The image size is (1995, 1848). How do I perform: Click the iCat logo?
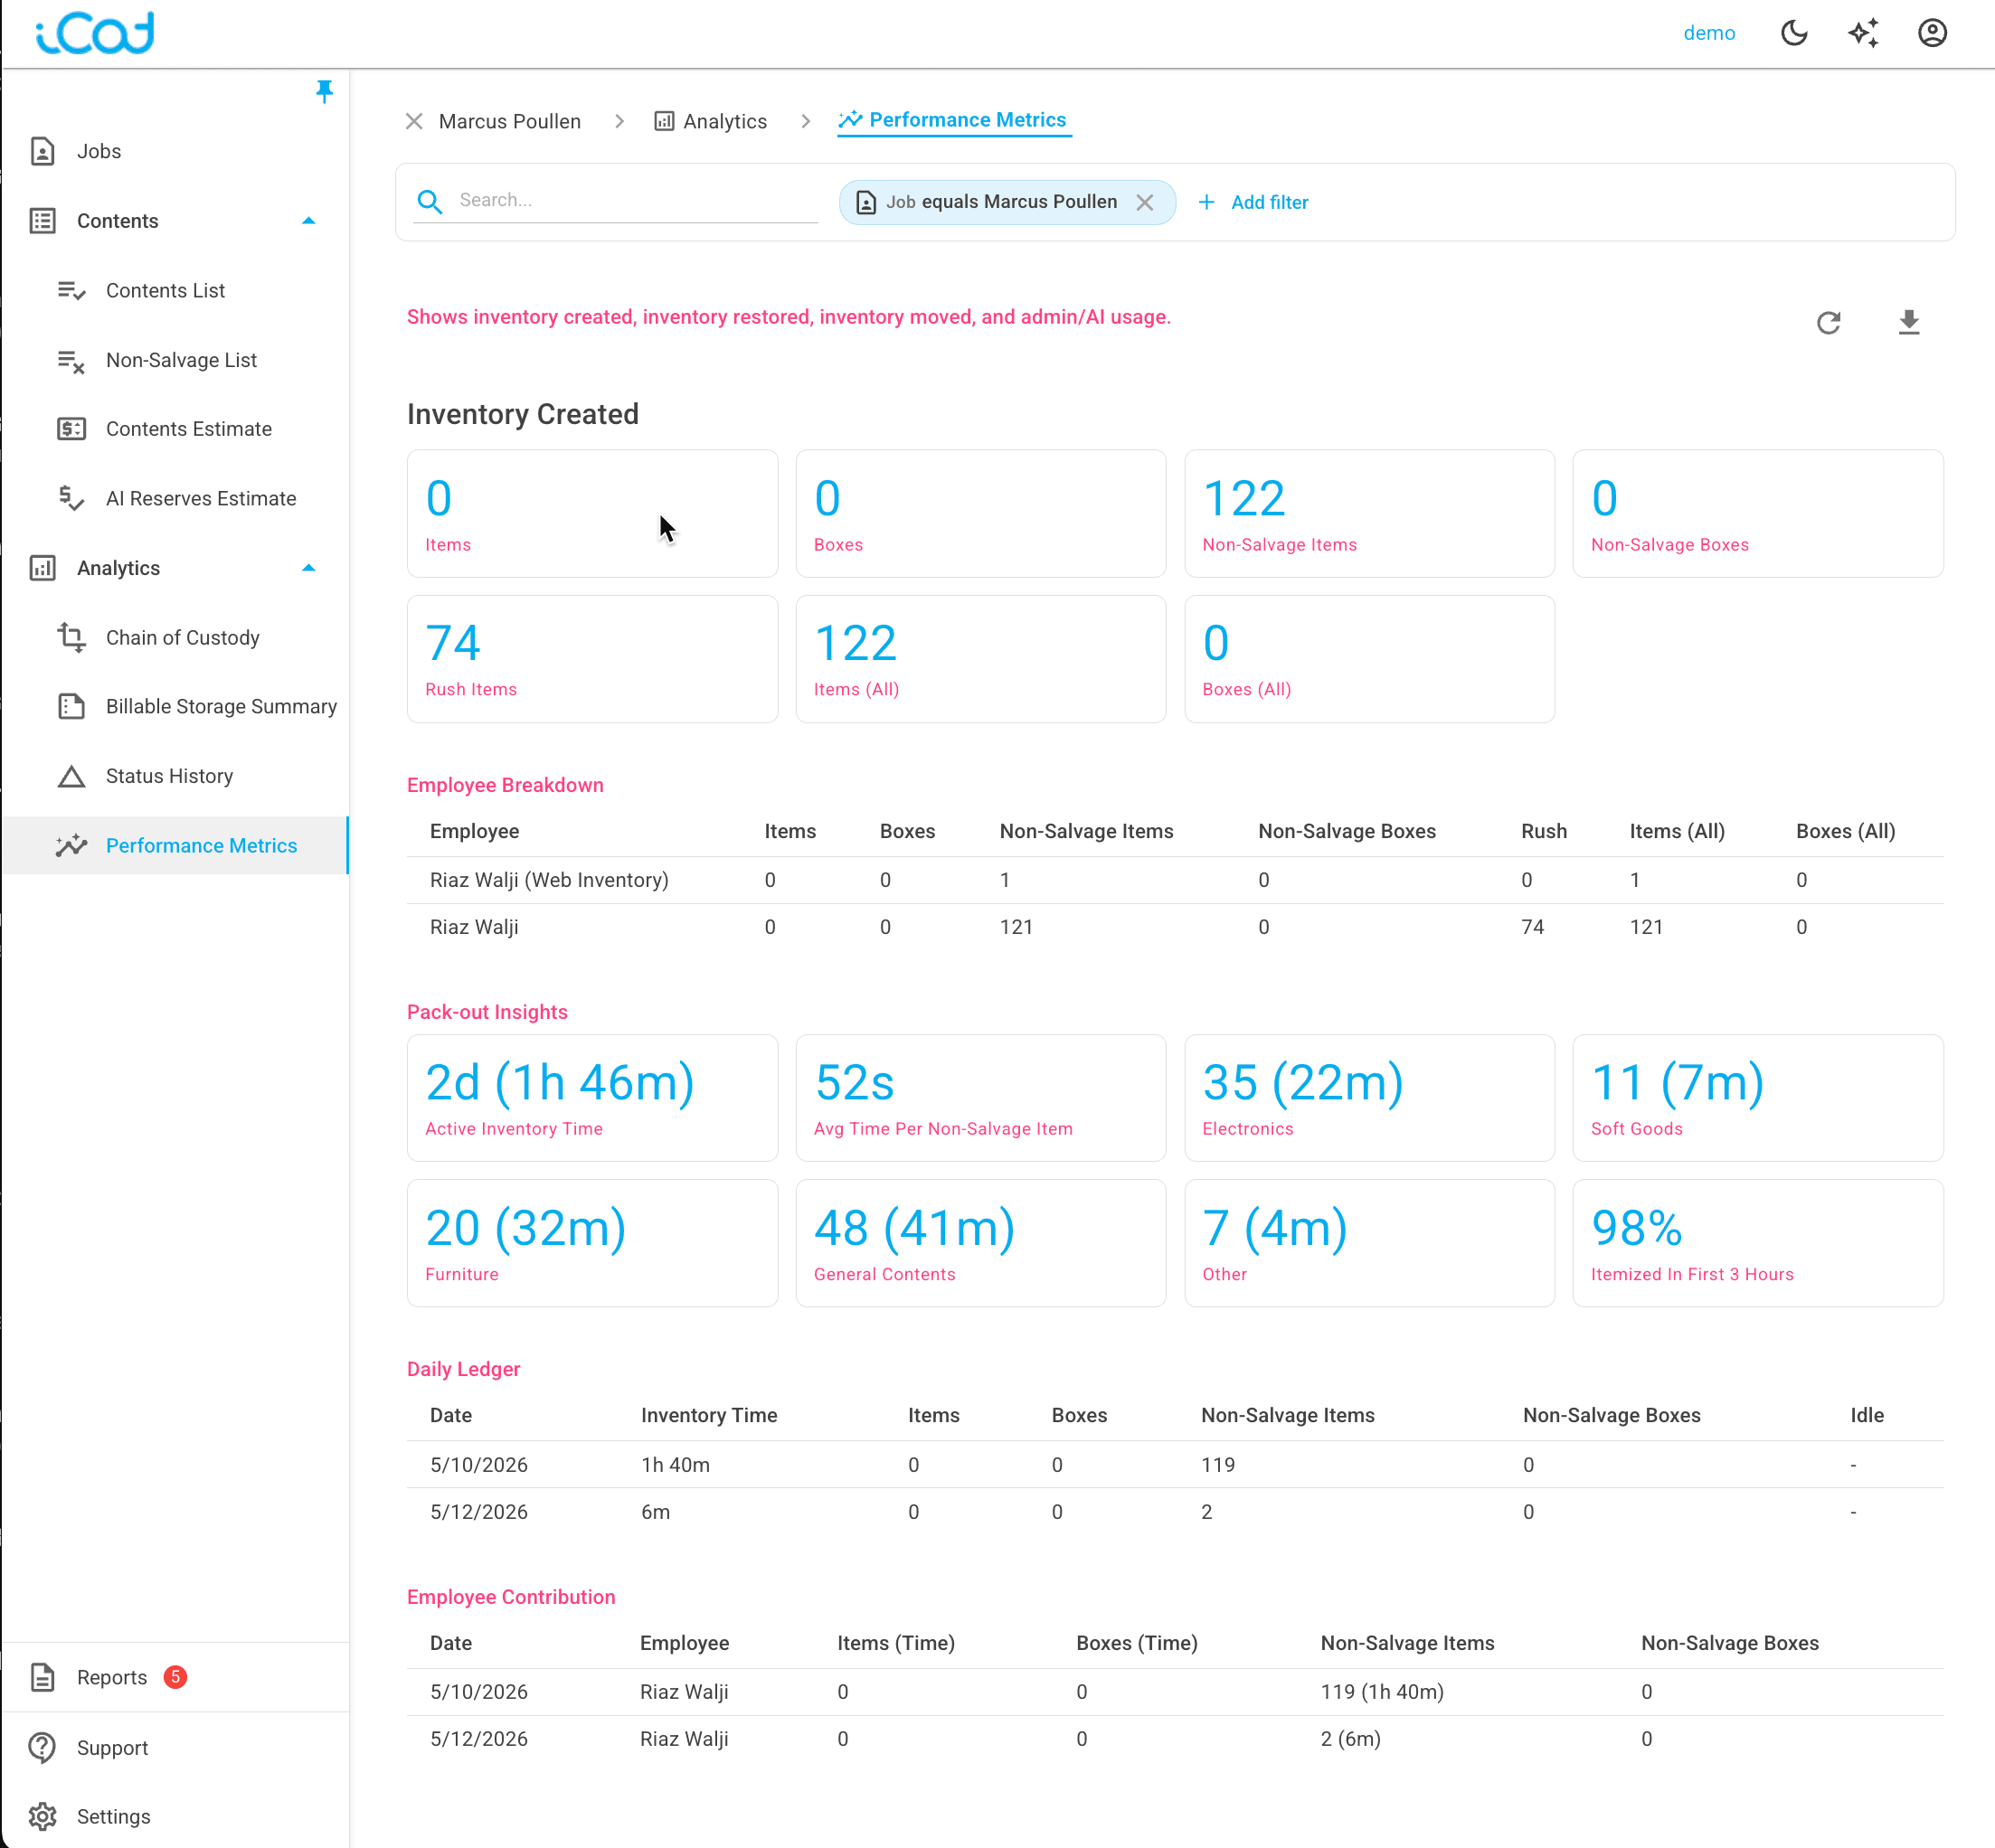click(95, 33)
